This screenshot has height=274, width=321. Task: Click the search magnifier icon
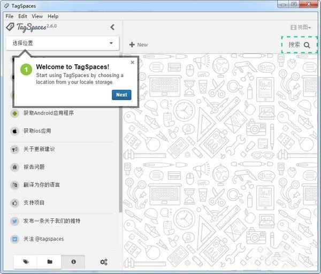(x=307, y=45)
